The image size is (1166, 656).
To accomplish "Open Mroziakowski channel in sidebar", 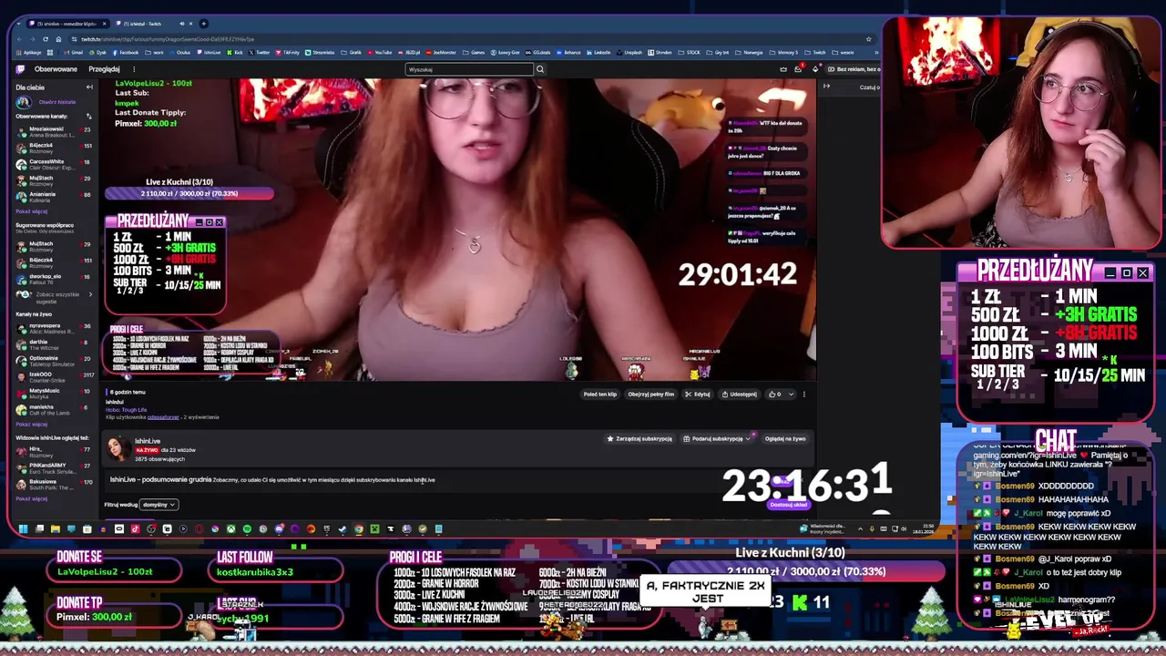I will tap(53, 132).
